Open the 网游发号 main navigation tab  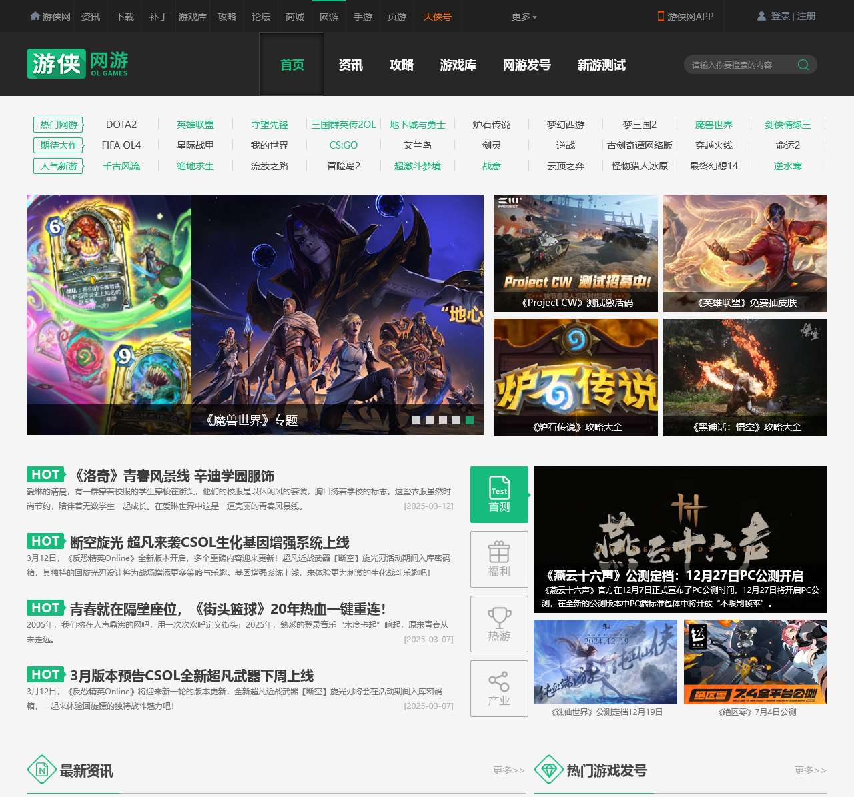pyautogui.click(x=526, y=65)
